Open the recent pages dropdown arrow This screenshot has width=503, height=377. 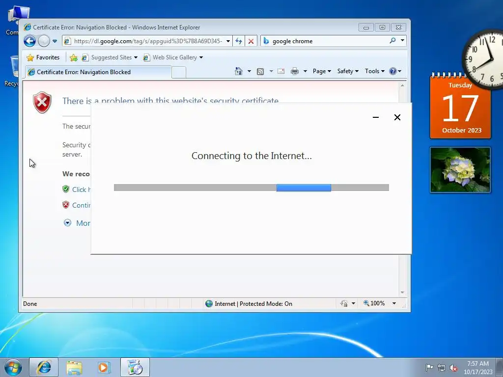coord(55,41)
